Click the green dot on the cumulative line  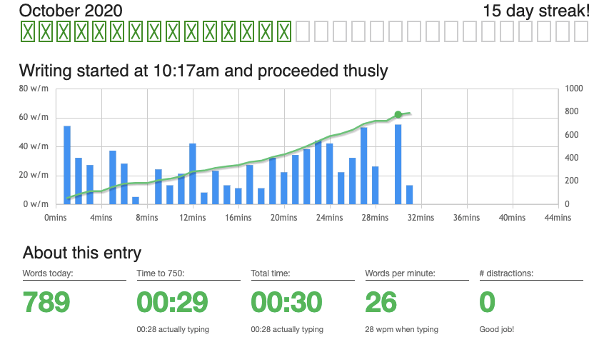pyautogui.click(x=398, y=114)
